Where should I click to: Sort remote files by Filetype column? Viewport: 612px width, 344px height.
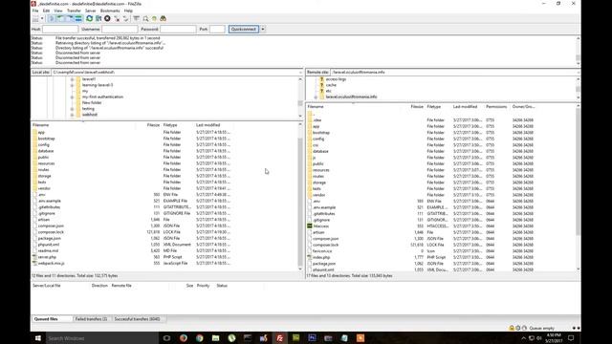click(433, 106)
